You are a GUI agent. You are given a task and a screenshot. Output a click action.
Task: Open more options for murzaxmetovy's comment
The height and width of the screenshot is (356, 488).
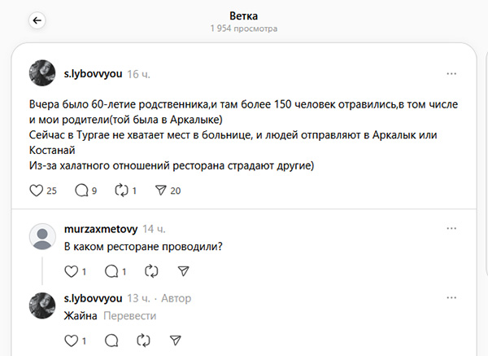pyautogui.click(x=451, y=230)
